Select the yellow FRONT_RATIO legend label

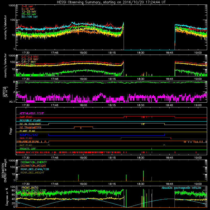coord(30,188)
